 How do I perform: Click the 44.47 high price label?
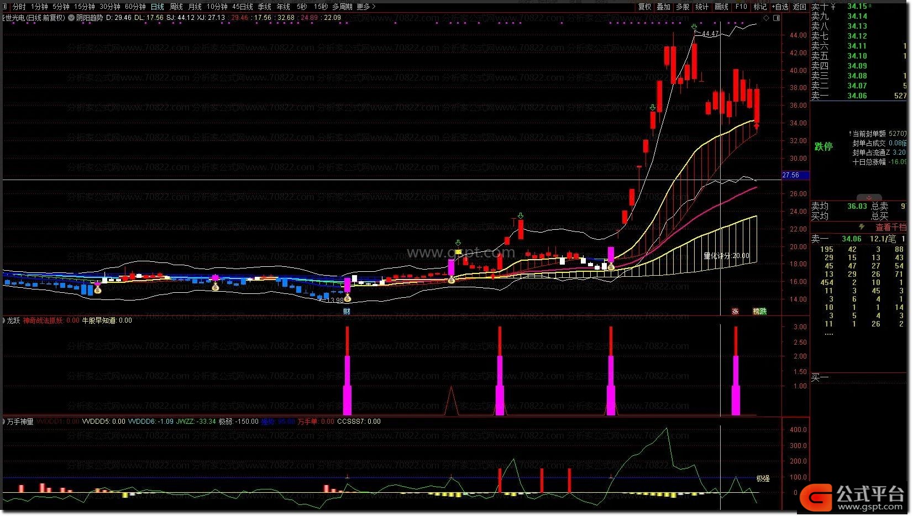pos(710,34)
